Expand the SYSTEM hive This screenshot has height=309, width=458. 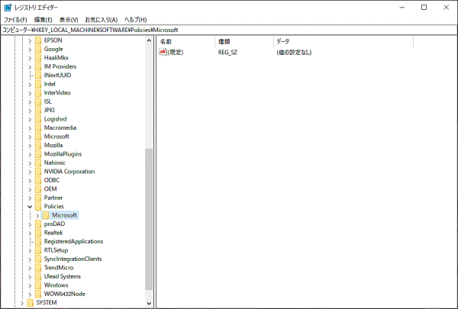click(22, 303)
